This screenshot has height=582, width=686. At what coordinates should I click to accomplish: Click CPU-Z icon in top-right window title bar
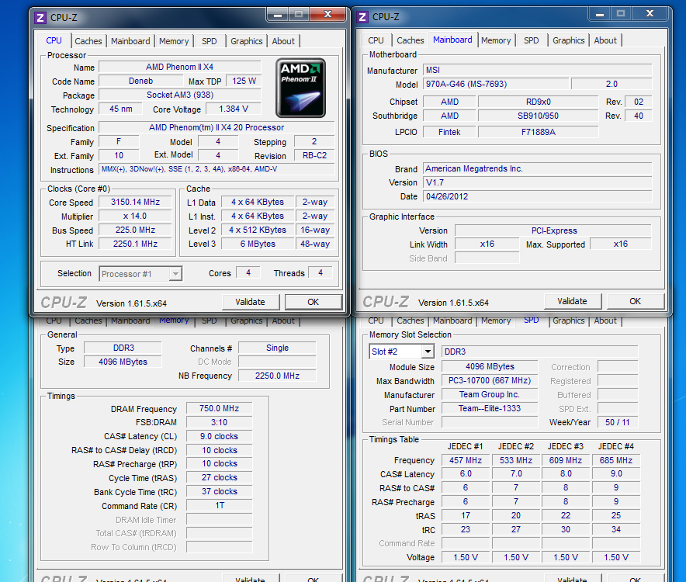(x=363, y=16)
